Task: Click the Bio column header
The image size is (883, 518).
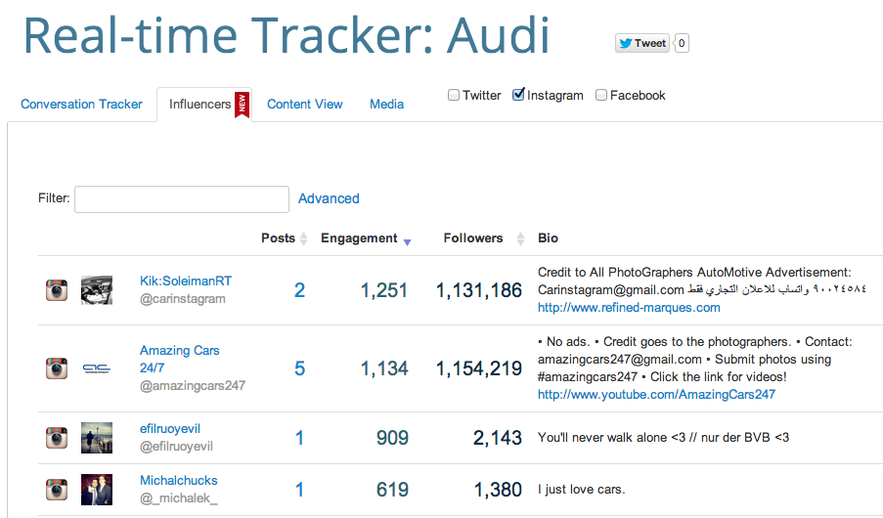Action: [x=548, y=238]
